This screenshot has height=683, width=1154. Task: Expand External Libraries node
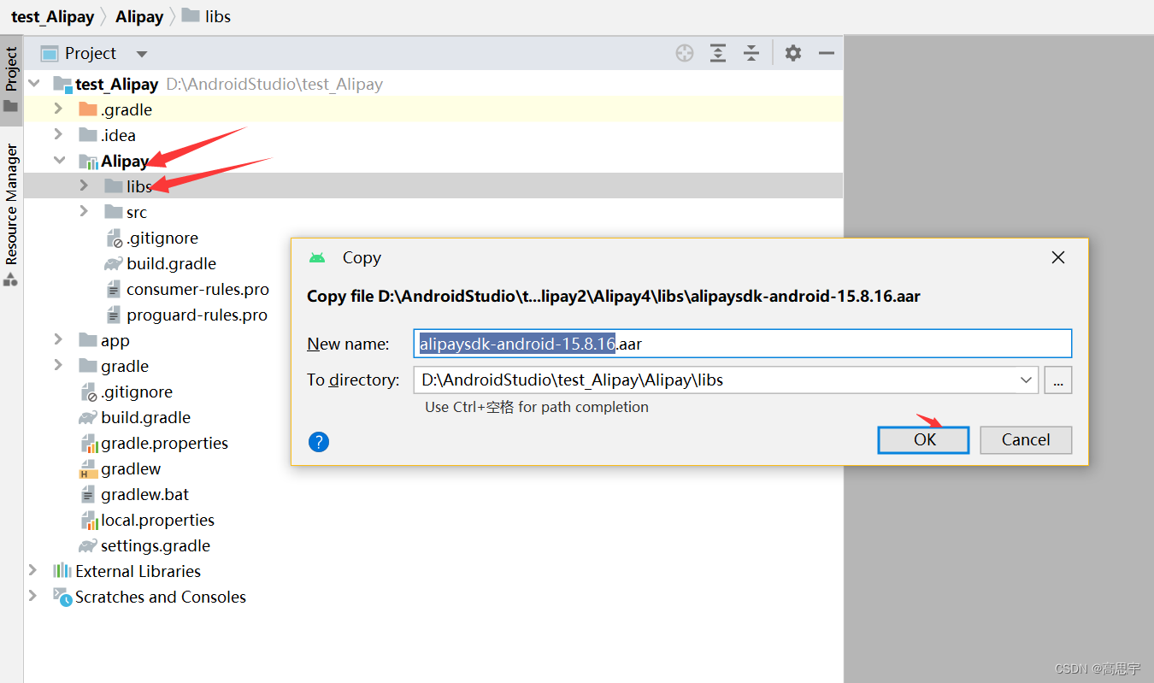point(33,570)
